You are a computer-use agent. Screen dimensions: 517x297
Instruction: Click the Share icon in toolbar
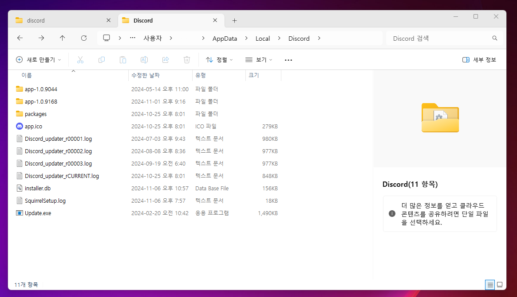pos(166,59)
